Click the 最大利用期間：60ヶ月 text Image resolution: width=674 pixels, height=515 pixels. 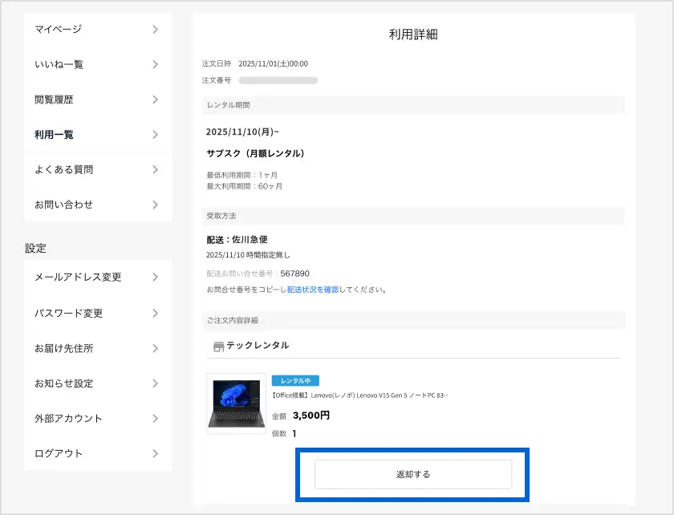point(244,187)
